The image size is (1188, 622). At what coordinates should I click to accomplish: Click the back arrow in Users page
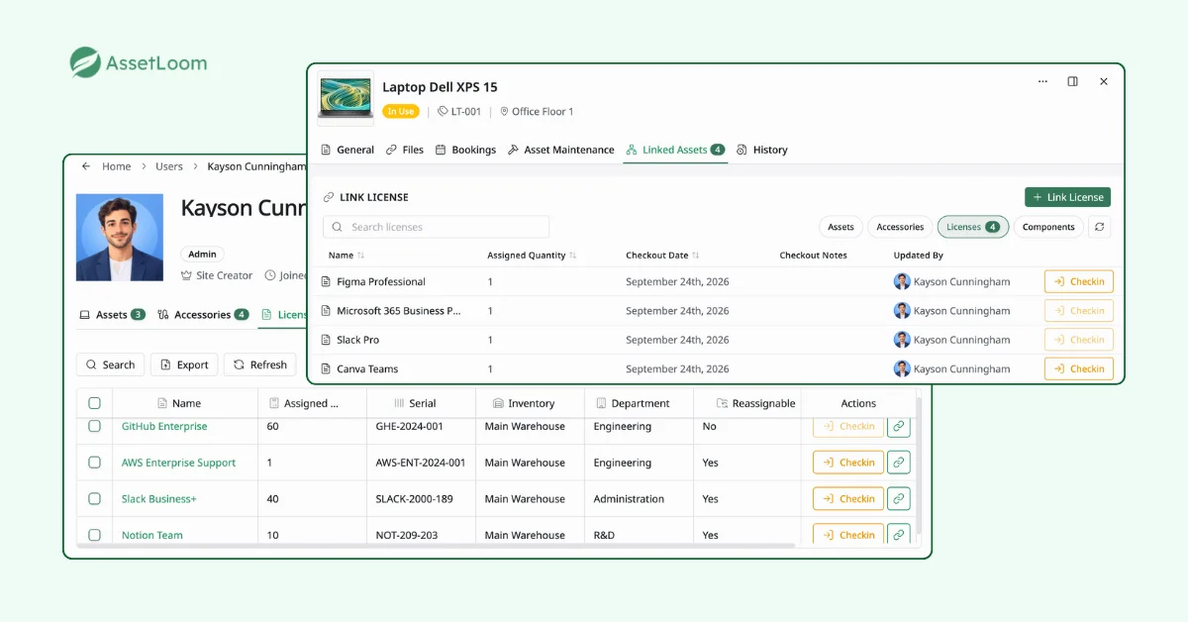pyautogui.click(x=86, y=166)
